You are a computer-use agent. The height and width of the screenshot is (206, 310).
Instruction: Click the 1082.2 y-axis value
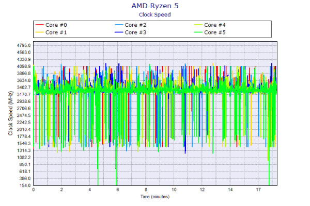[x=24, y=158]
